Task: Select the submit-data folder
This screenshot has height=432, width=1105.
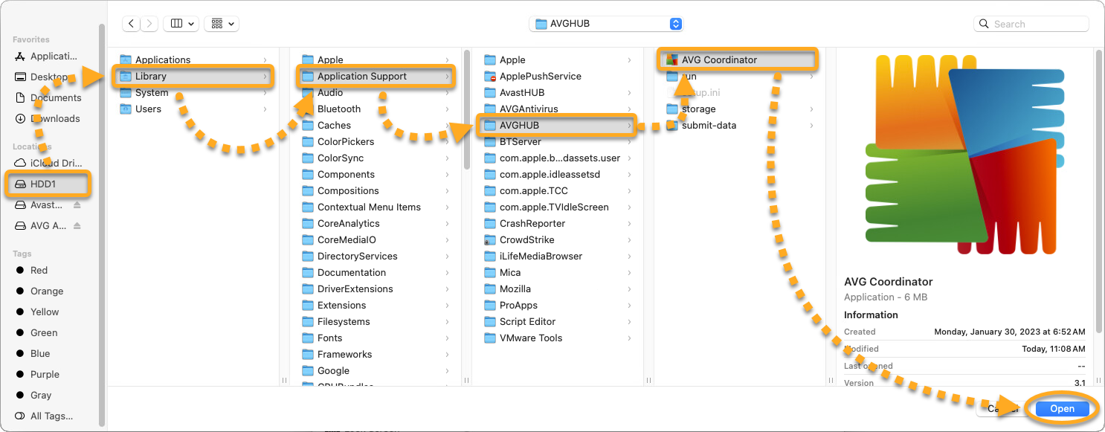Action: tap(708, 126)
